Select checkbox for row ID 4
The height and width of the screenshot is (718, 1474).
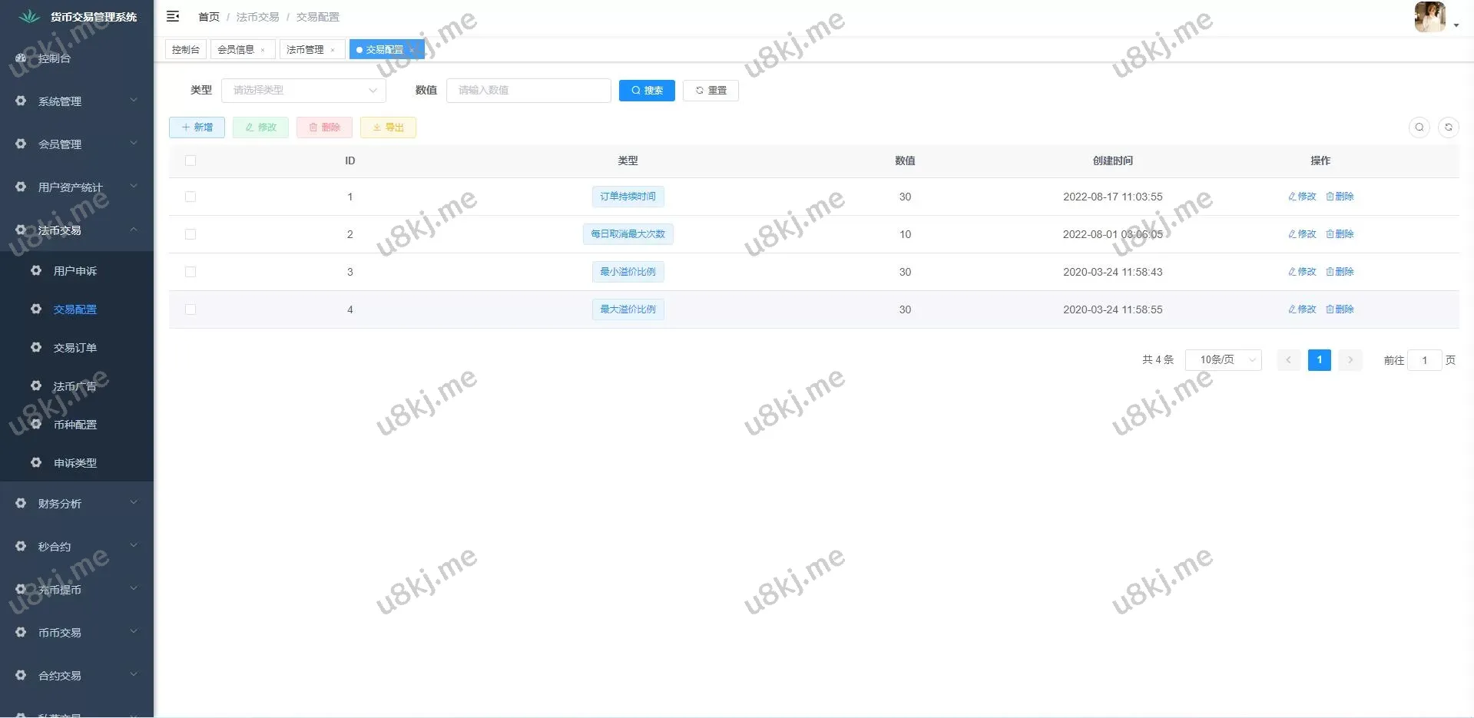pos(190,309)
